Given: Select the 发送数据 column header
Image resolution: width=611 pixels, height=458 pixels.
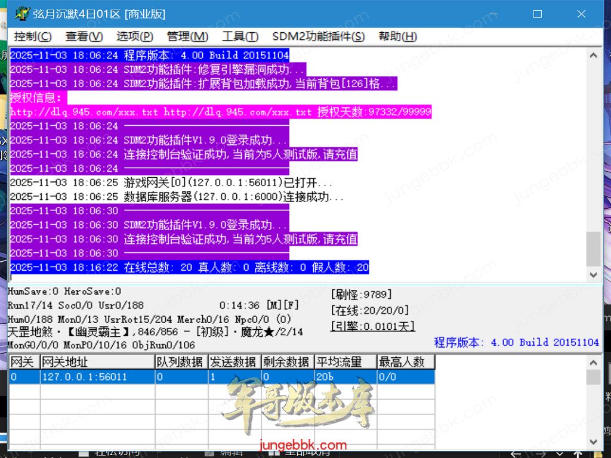Looking at the screenshot, I should click(x=234, y=362).
